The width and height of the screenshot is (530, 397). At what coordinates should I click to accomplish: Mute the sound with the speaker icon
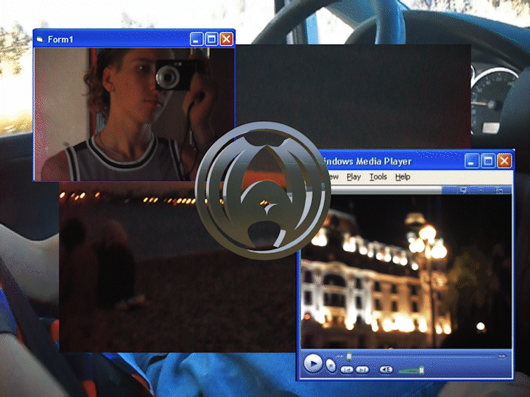click(x=386, y=370)
